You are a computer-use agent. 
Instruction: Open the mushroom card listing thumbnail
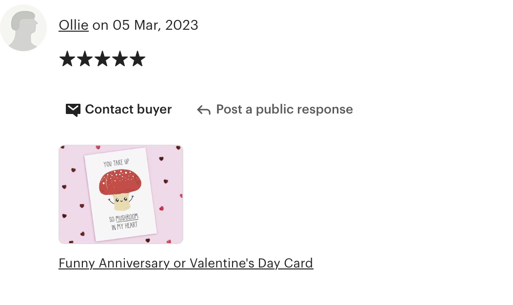click(x=121, y=194)
